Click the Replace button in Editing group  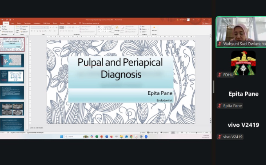(x=143, y=29)
